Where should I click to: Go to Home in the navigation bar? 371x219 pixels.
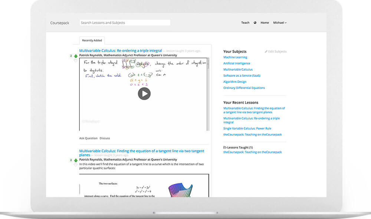click(x=265, y=23)
